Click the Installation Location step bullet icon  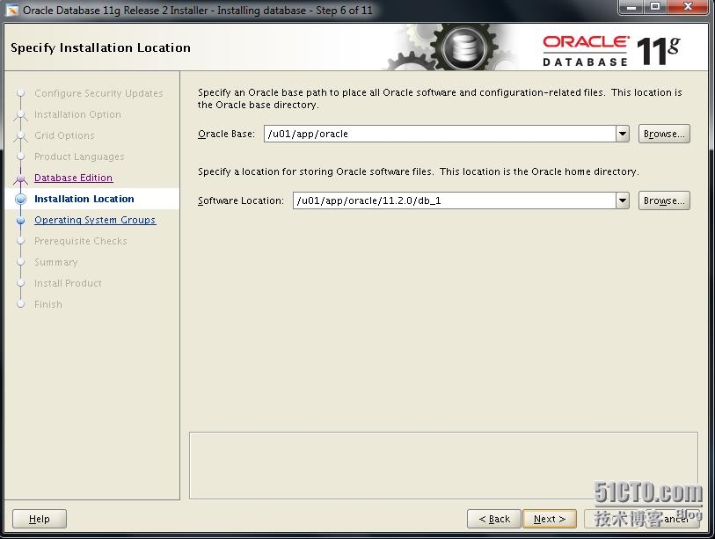(20, 199)
